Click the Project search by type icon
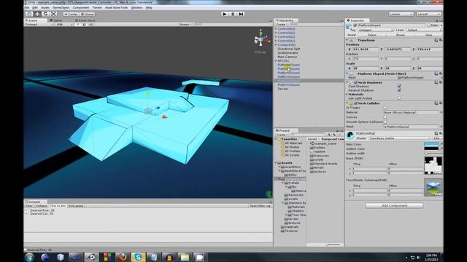467x262 pixels. point(329,135)
